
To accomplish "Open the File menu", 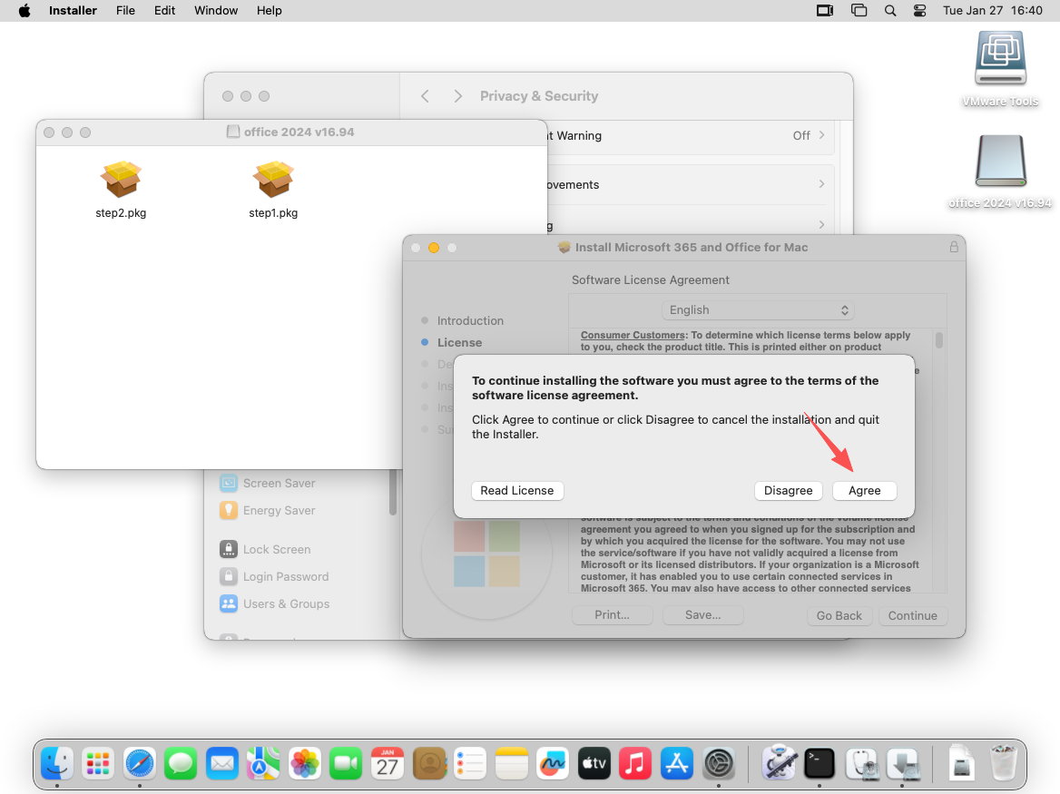I will 125,11.
